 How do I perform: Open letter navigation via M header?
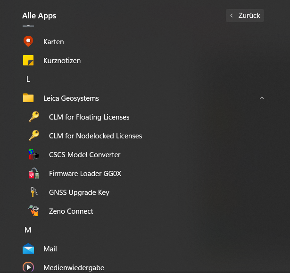tap(28, 230)
